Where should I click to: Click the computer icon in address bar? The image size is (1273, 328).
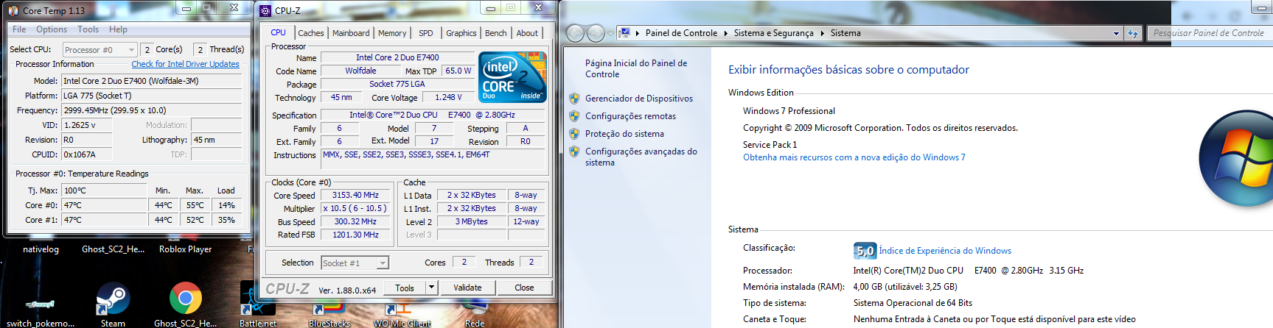(624, 32)
